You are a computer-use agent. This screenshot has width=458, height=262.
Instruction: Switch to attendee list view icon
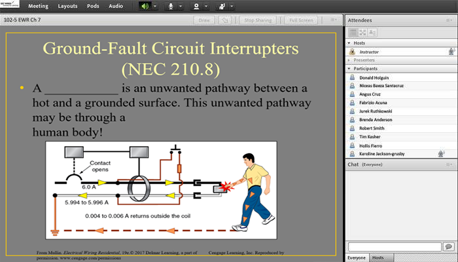coord(353,32)
